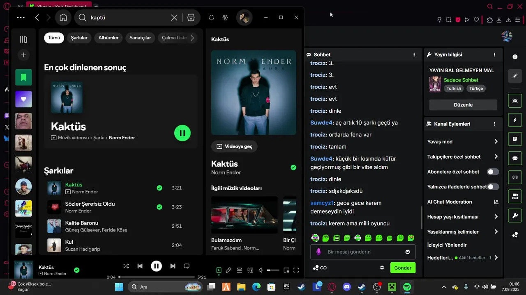526x295 pixels.
Task: Enter Spotify full screen mode
Action: pyautogui.click(x=296, y=270)
